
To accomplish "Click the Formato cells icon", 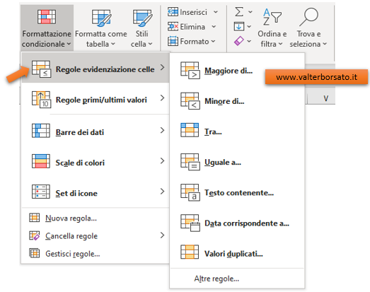I will (173, 41).
